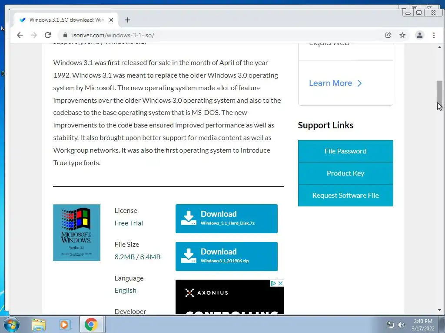Click the 8.2MB / 8.4MB file size text
445x333 pixels.
137,257
